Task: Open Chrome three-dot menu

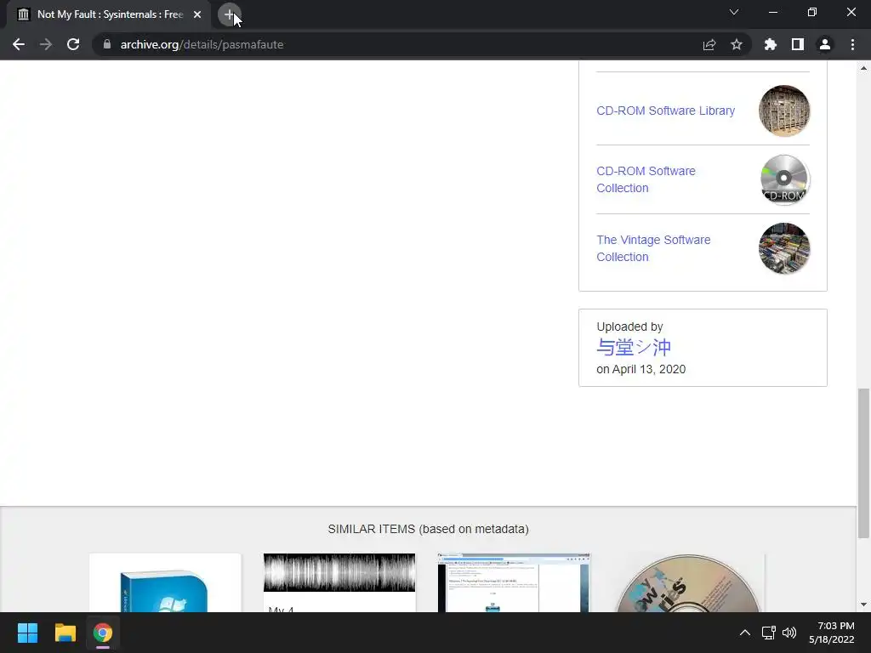Action: coord(852,44)
